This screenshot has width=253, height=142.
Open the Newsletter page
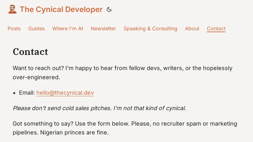pos(103,28)
